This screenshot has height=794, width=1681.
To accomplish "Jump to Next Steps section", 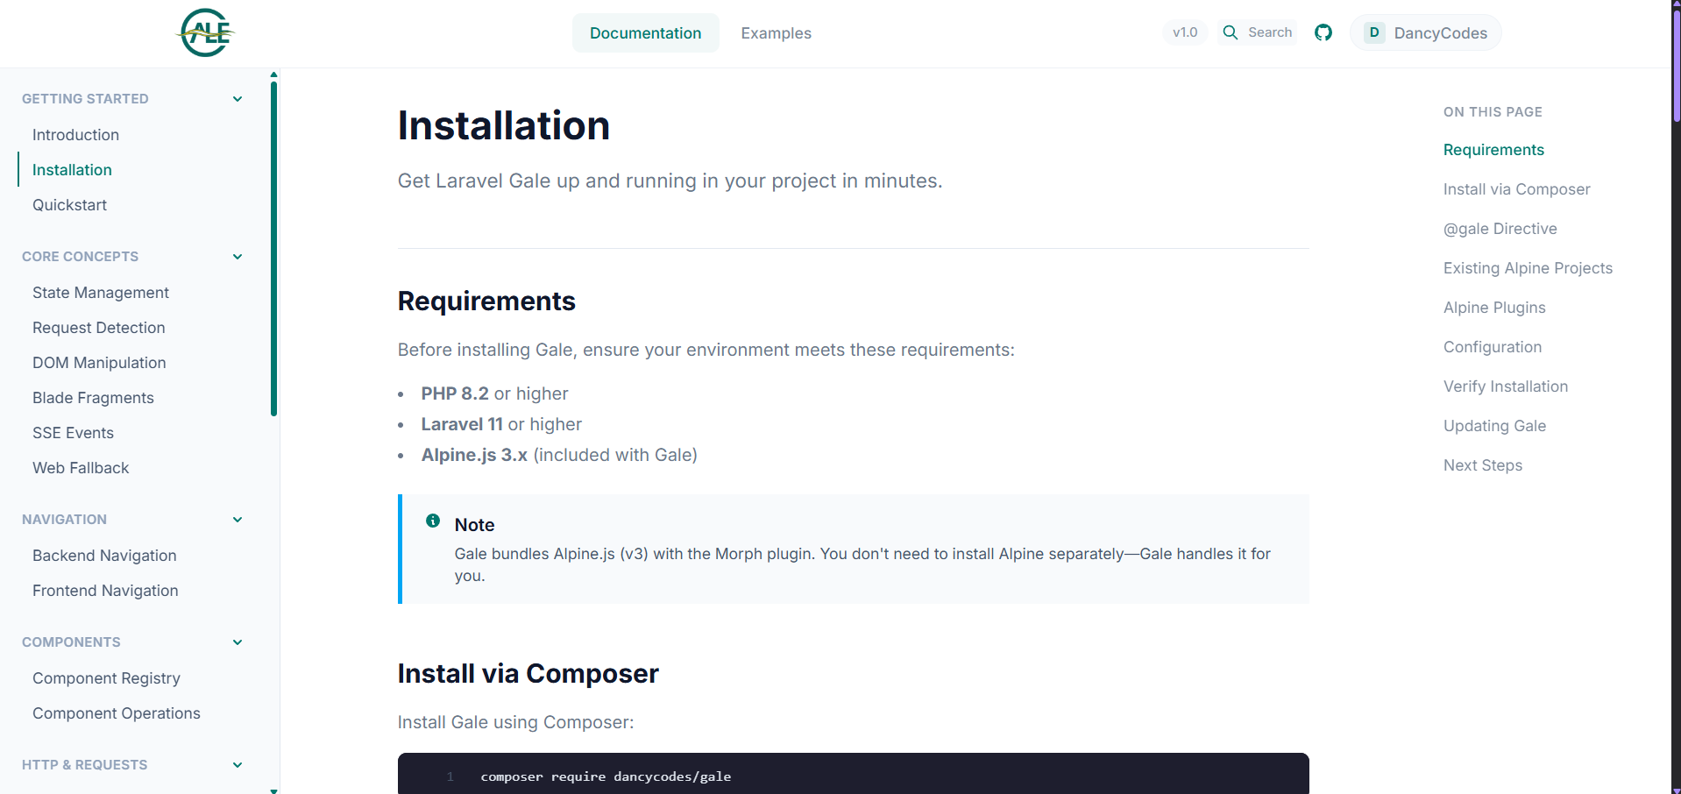I will pos(1483,465).
